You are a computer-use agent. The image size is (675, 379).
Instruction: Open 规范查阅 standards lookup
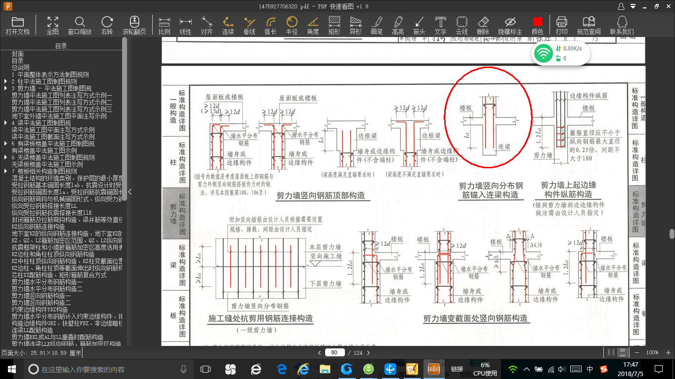[589, 26]
